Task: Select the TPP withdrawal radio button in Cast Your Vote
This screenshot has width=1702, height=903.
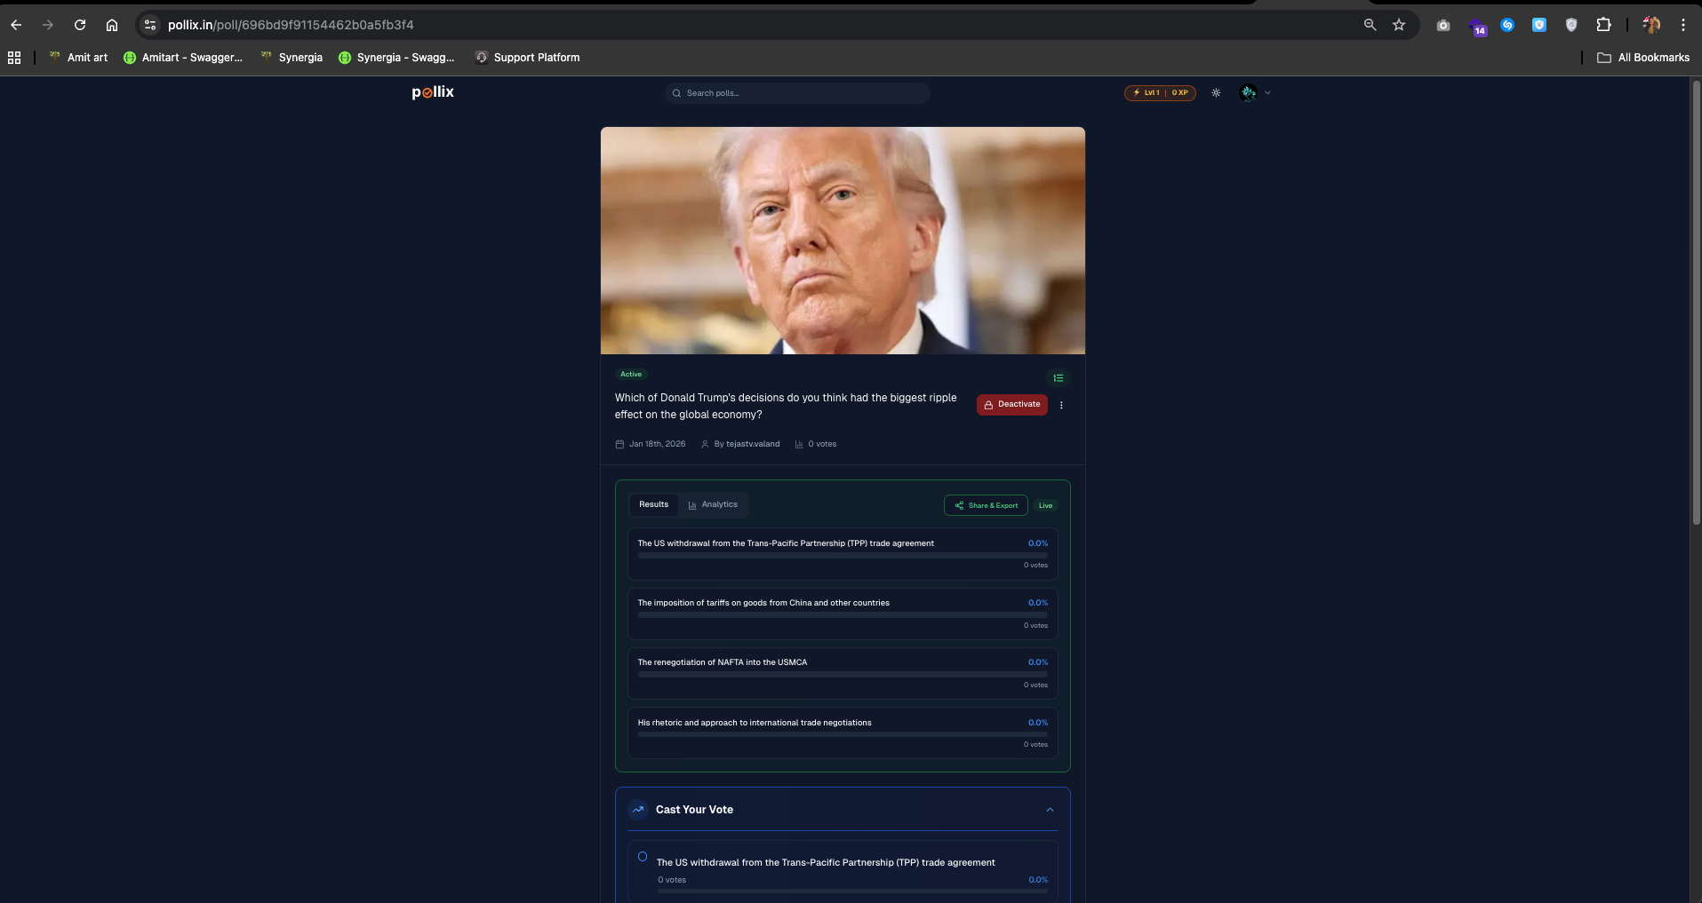Action: (642, 856)
